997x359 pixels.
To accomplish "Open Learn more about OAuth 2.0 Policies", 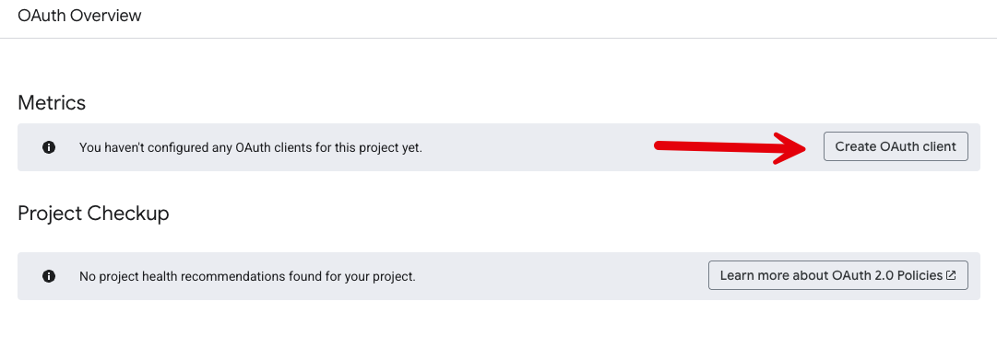I will [838, 275].
